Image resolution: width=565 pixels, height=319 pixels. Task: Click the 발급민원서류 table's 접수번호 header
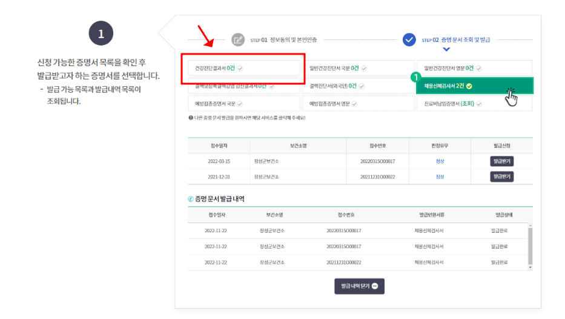click(x=346, y=215)
